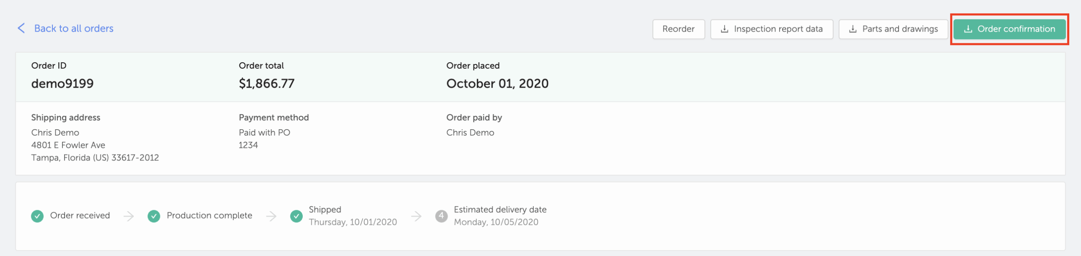Image resolution: width=1081 pixels, height=256 pixels.
Task: Click the Order confirmation download icon
Action: click(968, 29)
